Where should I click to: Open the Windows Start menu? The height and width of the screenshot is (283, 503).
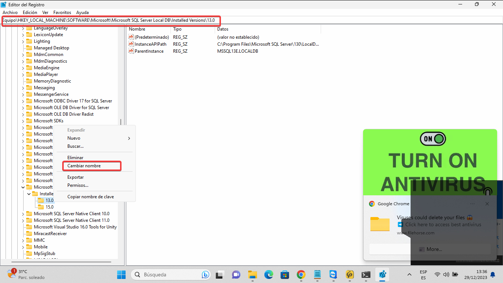[x=121, y=275]
